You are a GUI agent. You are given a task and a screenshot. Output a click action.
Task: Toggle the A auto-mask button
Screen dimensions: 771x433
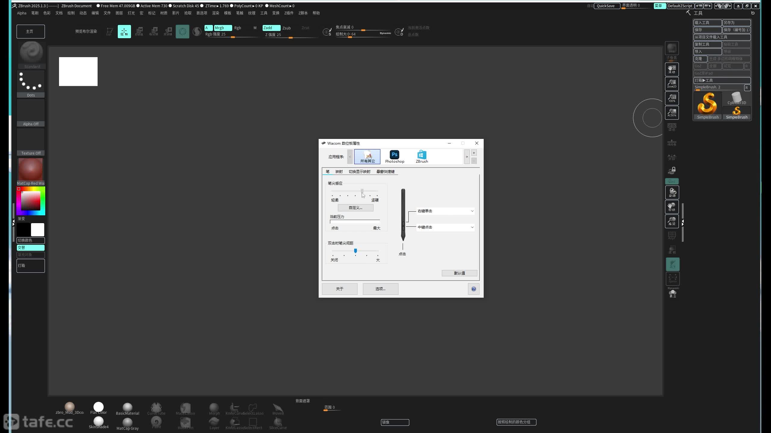208,28
